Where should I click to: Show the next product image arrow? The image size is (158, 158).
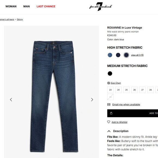point(92,99)
